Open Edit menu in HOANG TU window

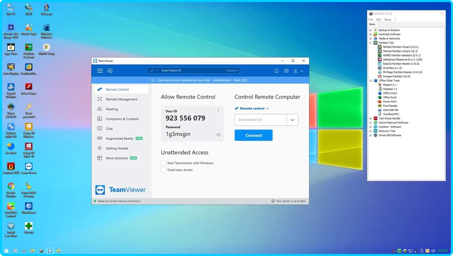pos(379,20)
